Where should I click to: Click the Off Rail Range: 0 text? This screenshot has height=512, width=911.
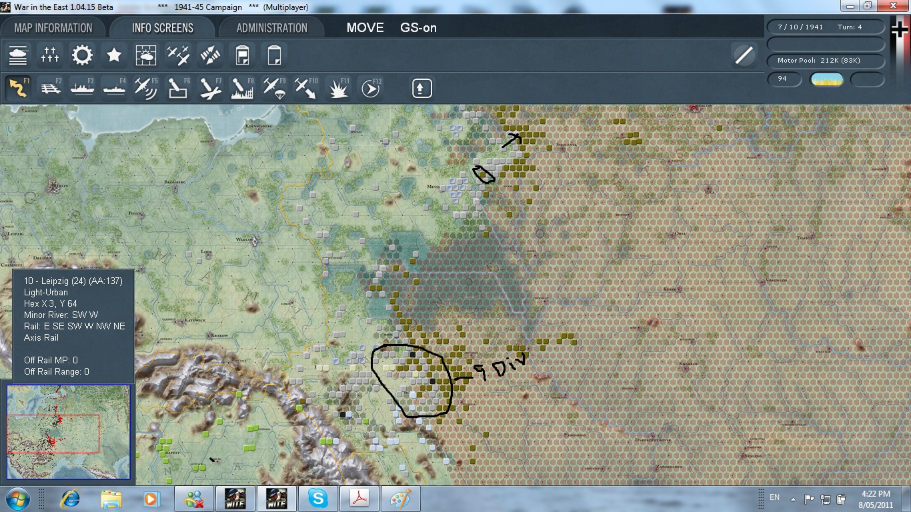point(57,371)
